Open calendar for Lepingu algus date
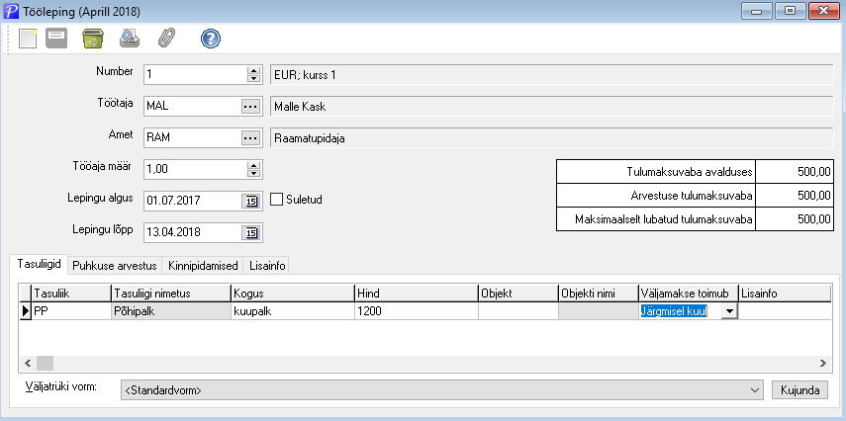 251,201
